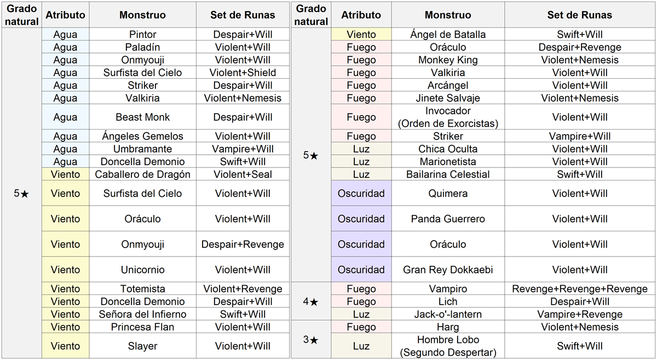Select the Señora del Infierno cell
Viewport: 657px width, 360px height.
click(x=142, y=314)
